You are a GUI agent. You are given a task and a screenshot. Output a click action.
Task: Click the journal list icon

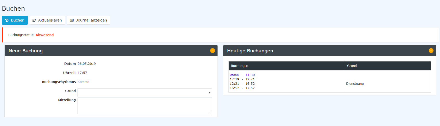click(x=72, y=20)
